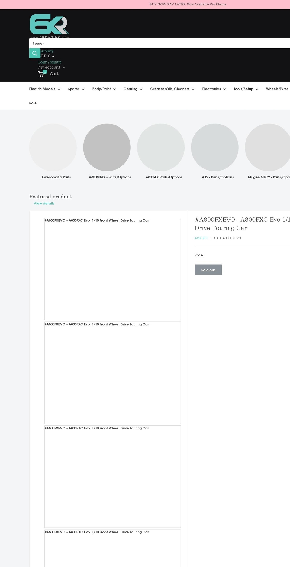Click the AMX KIT vendor link
Screen dimensions: 290x567
click(201, 238)
